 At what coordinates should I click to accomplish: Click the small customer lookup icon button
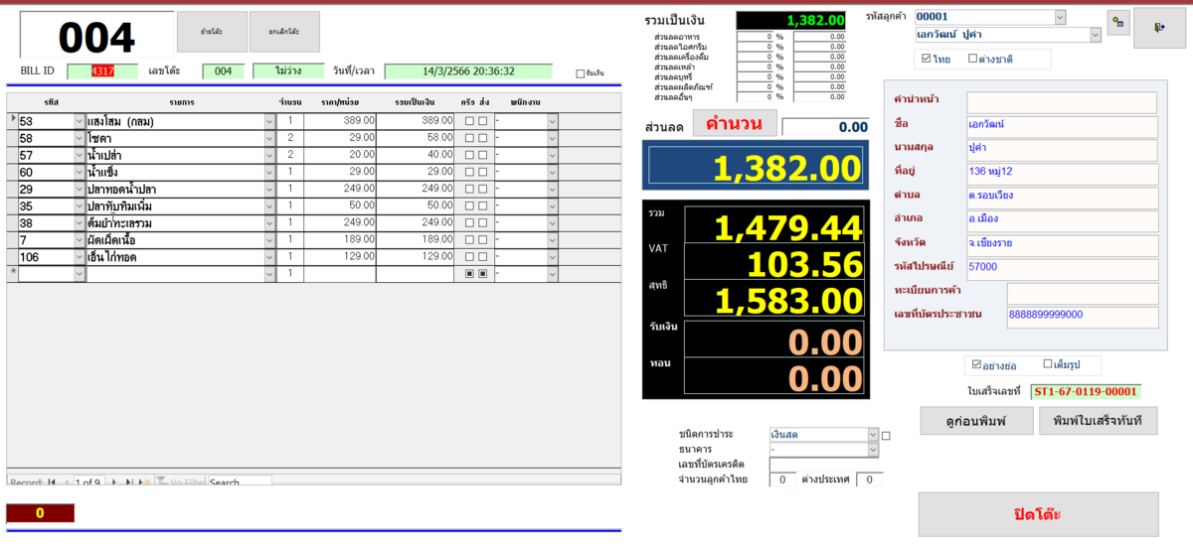tap(1117, 24)
